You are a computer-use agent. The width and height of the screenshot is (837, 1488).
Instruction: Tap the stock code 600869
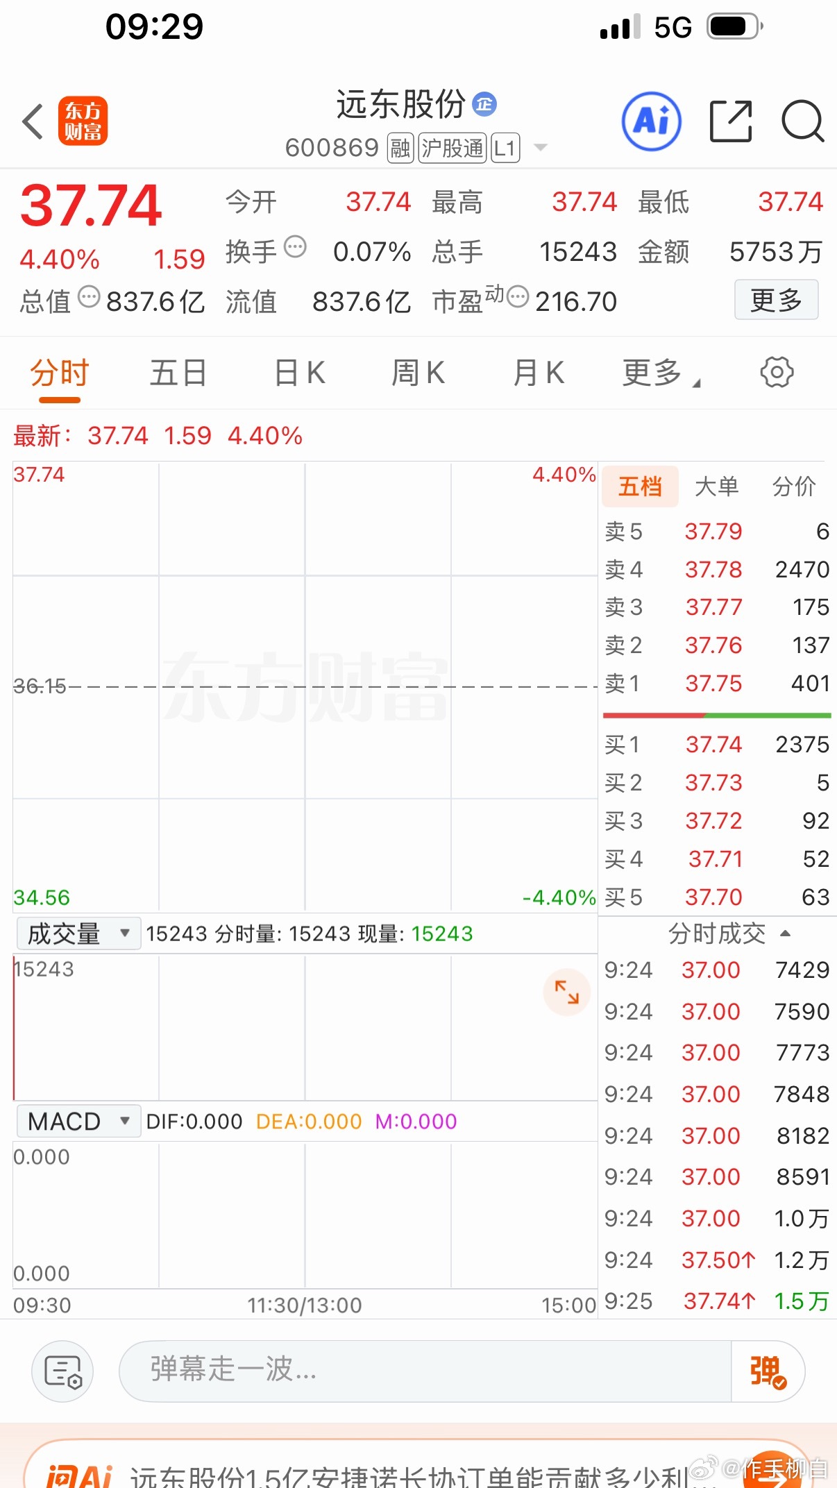click(x=332, y=148)
